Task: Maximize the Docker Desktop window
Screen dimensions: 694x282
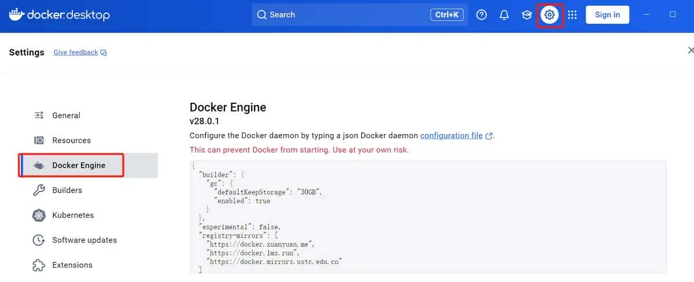Action: coord(673,14)
